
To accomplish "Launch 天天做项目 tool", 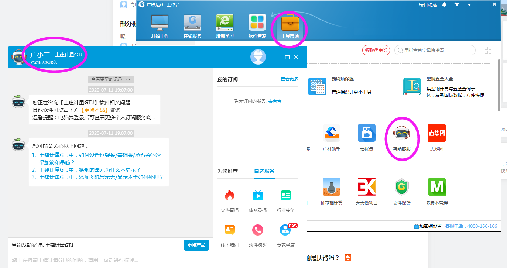I will pos(367,192).
